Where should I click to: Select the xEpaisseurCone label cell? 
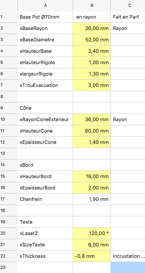pos(45,142)
